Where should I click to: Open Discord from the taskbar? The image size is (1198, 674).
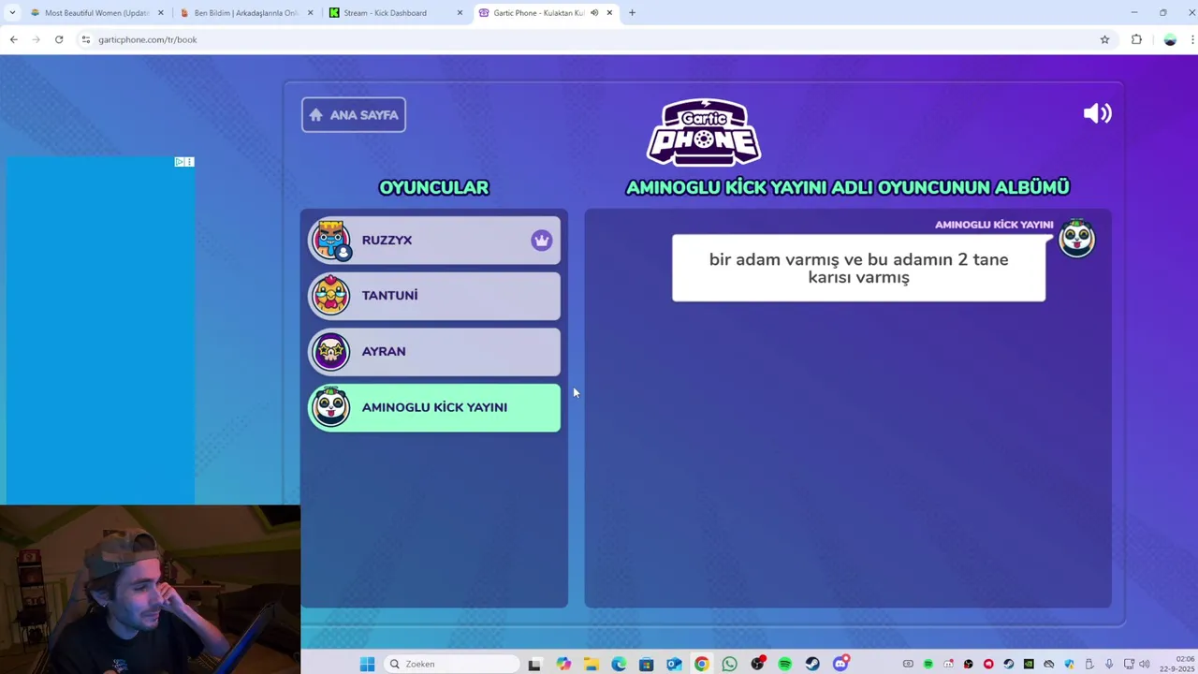point(840,664)
